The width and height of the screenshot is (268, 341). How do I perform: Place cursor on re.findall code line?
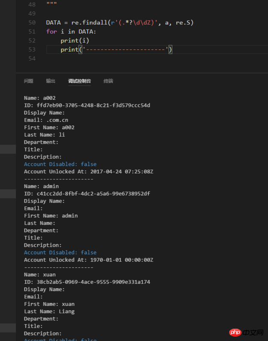point(120,23)
